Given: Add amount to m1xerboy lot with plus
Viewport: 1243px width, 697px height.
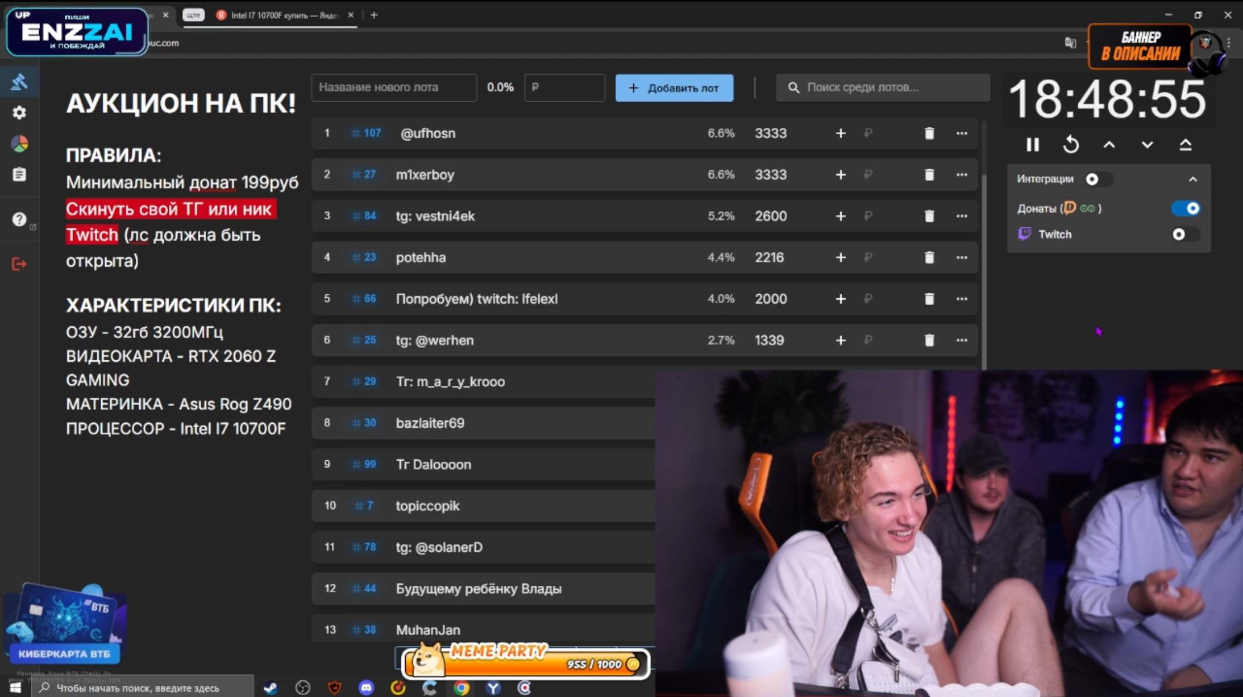Looking at the screenshot, I should point(840,175).
